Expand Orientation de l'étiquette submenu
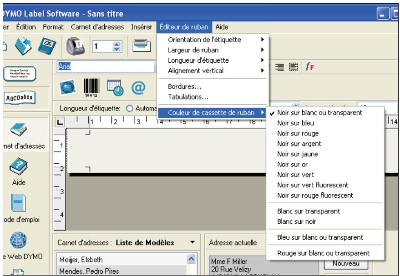The image size is (400, 276). 213,40
